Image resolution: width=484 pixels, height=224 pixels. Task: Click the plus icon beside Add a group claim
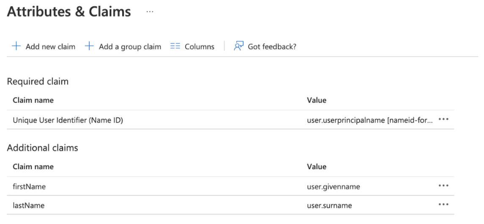click(x=89, y=46)
